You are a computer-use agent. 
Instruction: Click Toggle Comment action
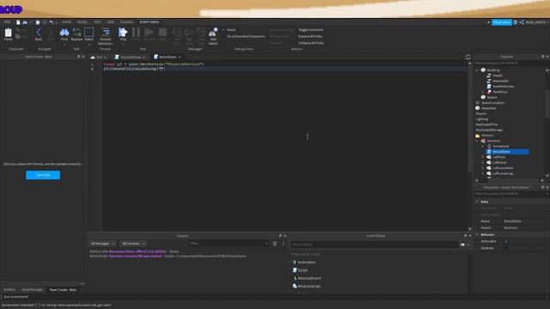pyautogui.click(x=310, y=30)
